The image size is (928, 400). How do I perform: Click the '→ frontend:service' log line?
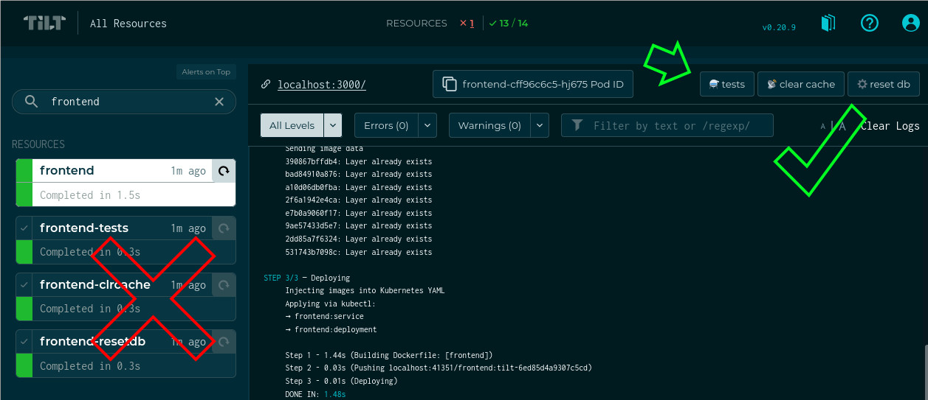324,317
